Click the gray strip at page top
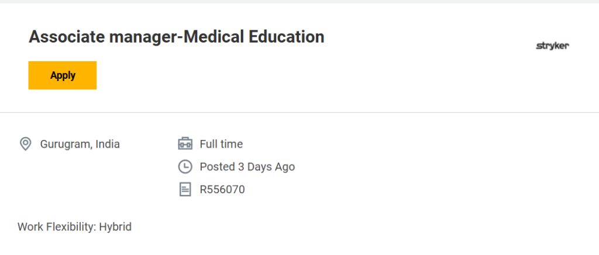599x255 pixels. (x=299, y=2)
